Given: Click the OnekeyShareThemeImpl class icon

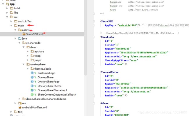Looking at the screenshot, I should pyautogui.click(x=32, y=90).
